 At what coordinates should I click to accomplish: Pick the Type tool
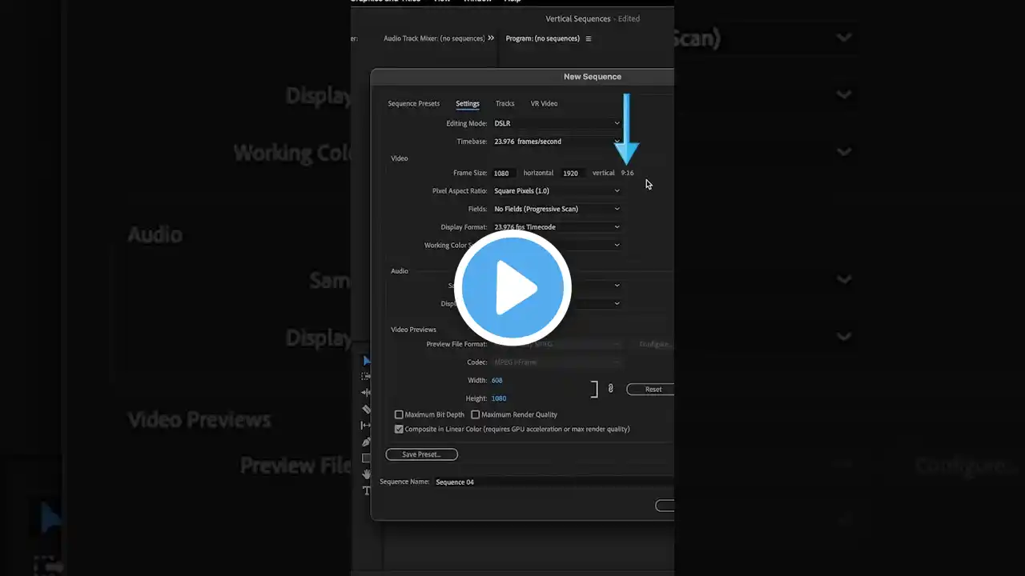[x=366, y=490]
